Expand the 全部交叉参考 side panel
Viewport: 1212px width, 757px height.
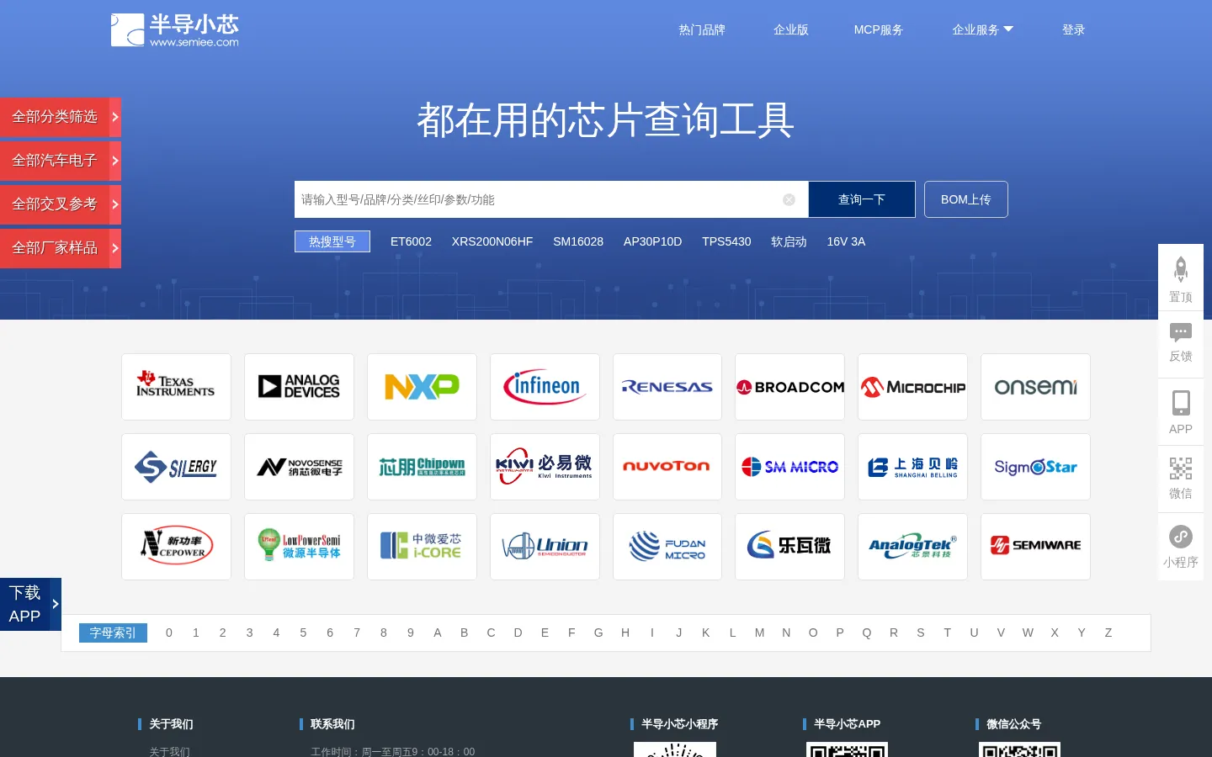61,204
